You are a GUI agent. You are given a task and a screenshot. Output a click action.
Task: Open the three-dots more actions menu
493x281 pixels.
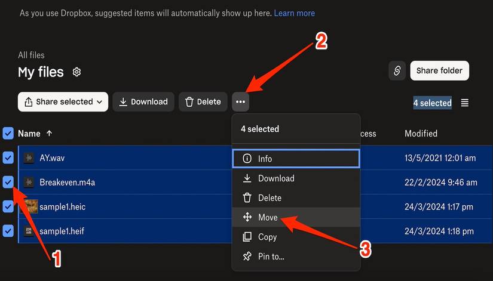[241, 102]
